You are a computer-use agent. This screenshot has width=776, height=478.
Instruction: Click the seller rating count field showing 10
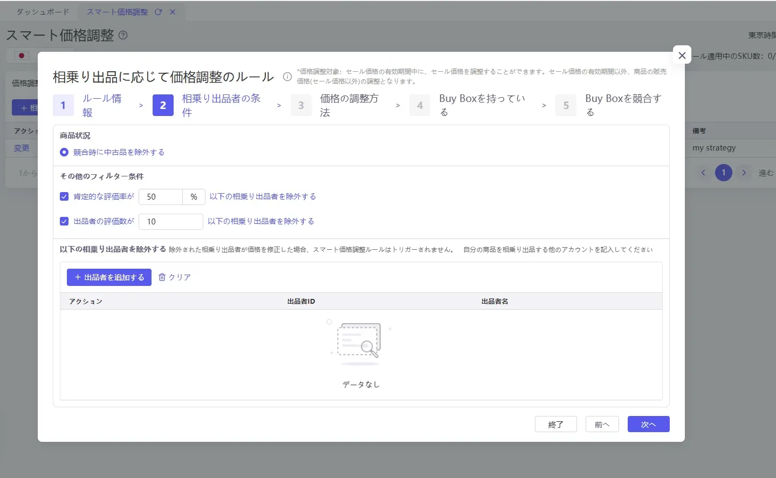click(171, 222)
